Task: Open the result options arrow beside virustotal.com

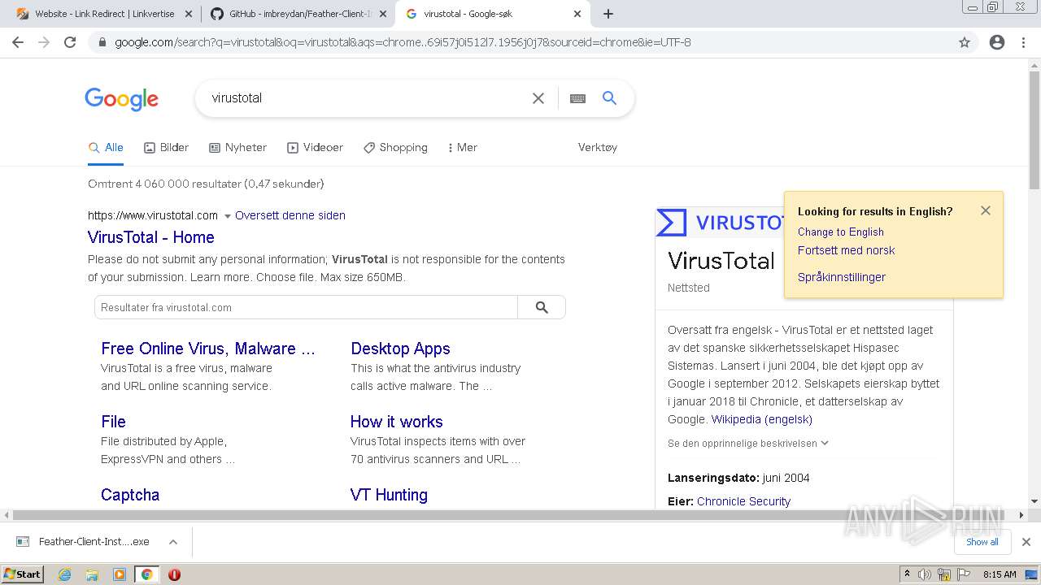Action: (x=228, y=216)
